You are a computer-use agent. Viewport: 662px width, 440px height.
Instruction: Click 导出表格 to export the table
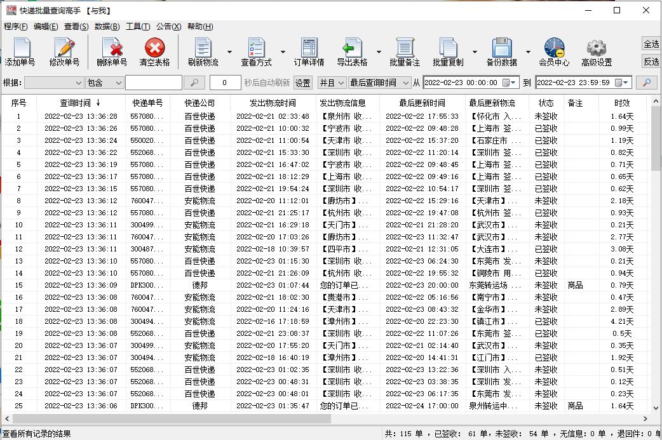tap(353, 51)
